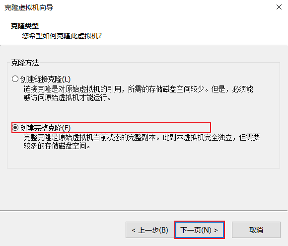Click the right arrow on 下一页(N) button
288x246 pixels.
[x=216, y=230]
